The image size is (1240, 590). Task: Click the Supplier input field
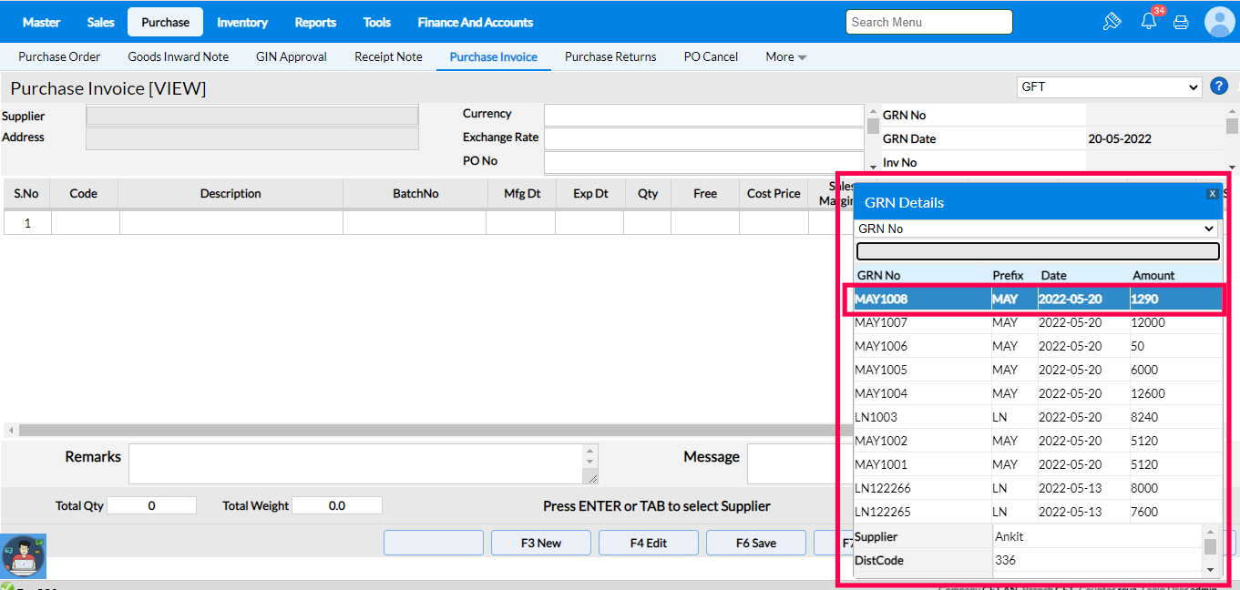[x=252, y=116]
